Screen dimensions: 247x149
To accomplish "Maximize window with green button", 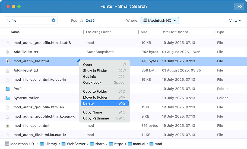I will click(x=19, y=7).
